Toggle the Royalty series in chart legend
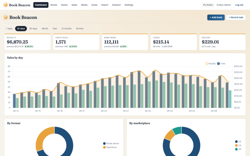The image size is (250, 156). tap(210, 64)
